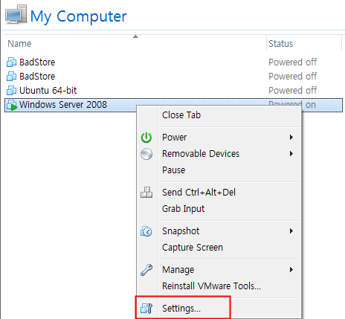Sort list by the Name column header
The height and width of the screenshot is (319, 345).
(19, 44)
